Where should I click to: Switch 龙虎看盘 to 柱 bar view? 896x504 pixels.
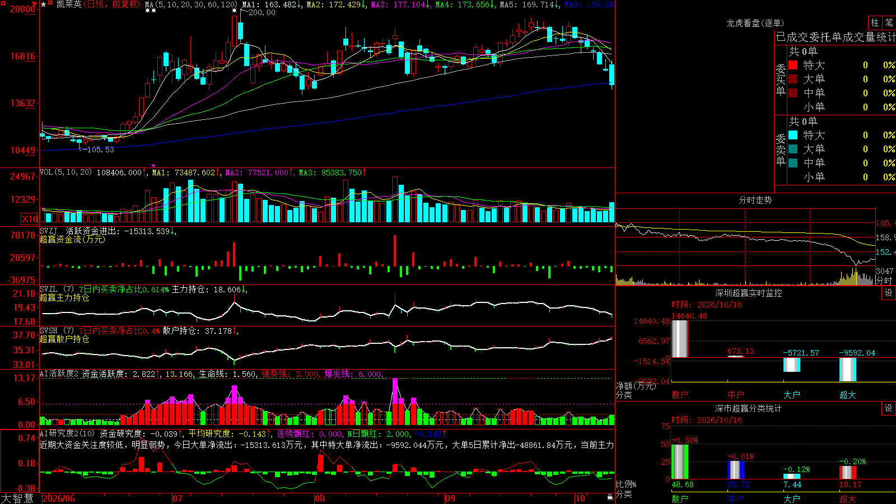click(875, 22)
